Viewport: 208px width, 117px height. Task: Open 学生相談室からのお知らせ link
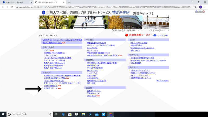click(x=96, y=43)
